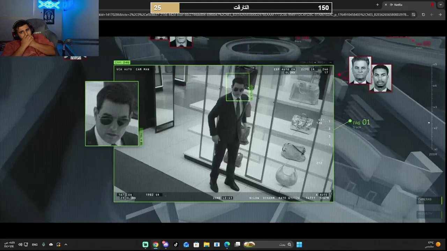Switch to Google Chrome on the taskbar
This screenshot has width=447, height=251.
click(155, 244)
